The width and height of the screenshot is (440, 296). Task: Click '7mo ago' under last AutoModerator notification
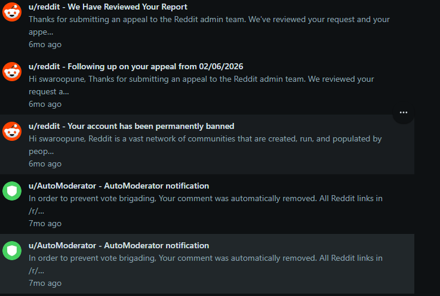pos(45,283)
